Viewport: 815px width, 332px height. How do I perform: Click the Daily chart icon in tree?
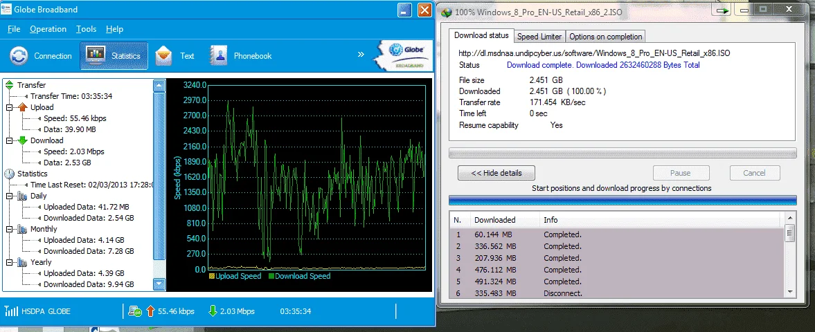point(22,196)
